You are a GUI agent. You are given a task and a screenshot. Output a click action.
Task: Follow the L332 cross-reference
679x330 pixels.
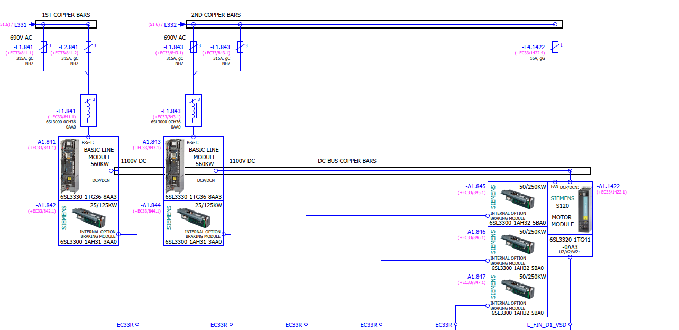point(170,24)
